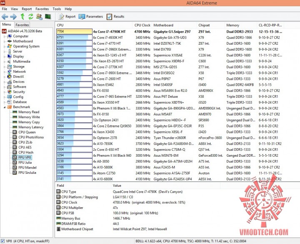Click the Back arrow toolbar icon
The image size is (300, 244).
(5, 17)
